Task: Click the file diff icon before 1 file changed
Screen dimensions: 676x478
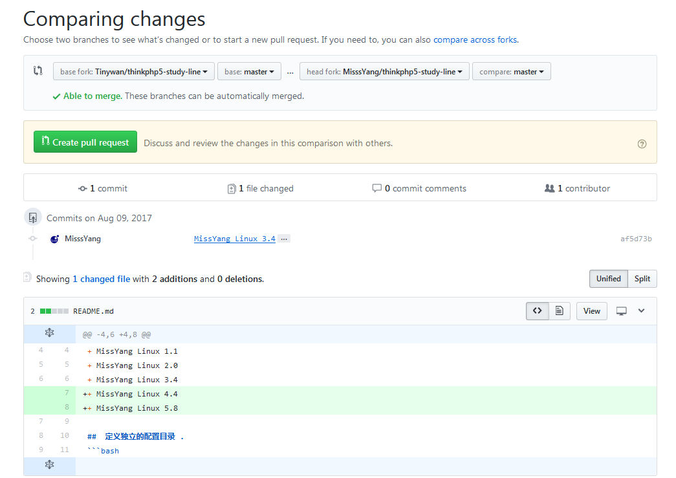Action: (232, 189)
